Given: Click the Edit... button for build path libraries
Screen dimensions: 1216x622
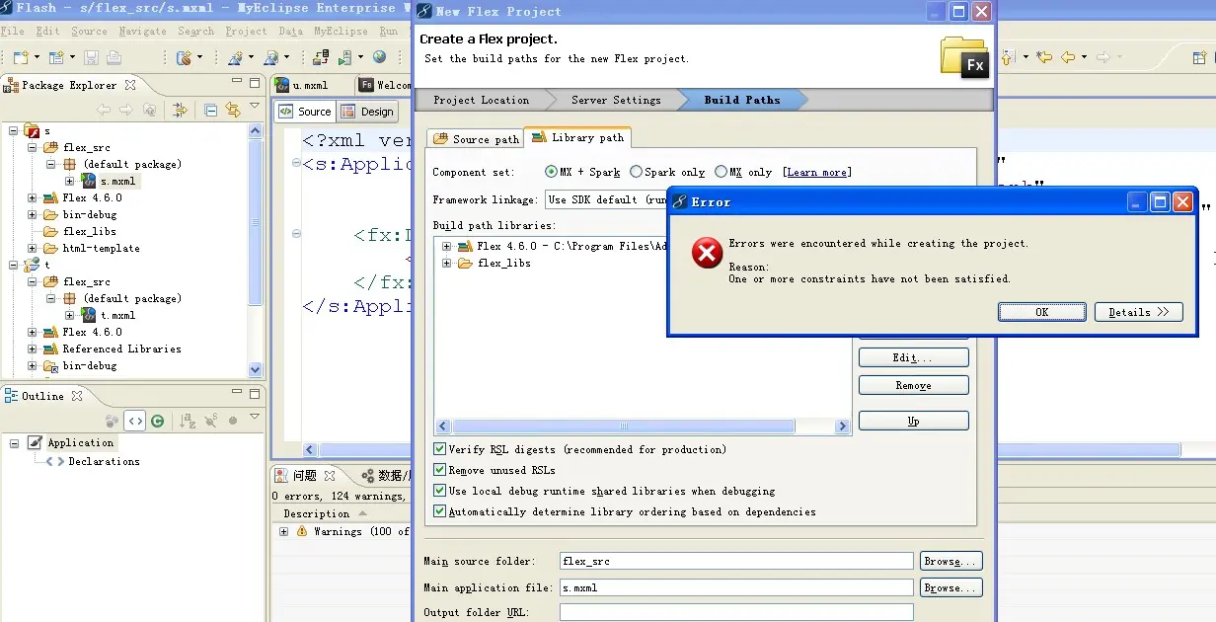Looking at the screenshot, I should coord(913,357).
